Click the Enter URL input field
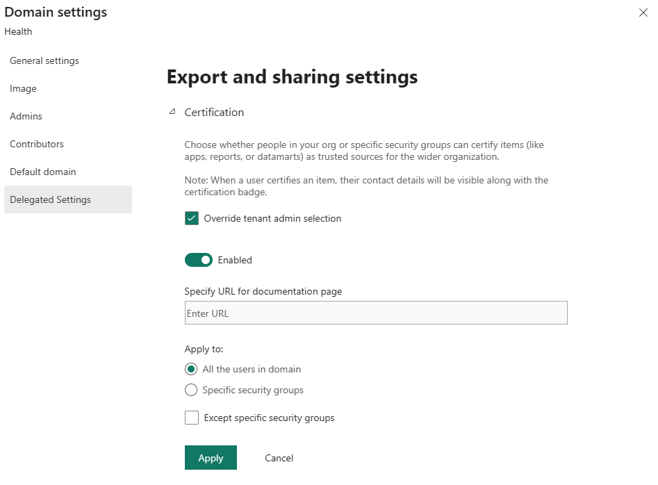Screen dimensions: 658x485 375,313
